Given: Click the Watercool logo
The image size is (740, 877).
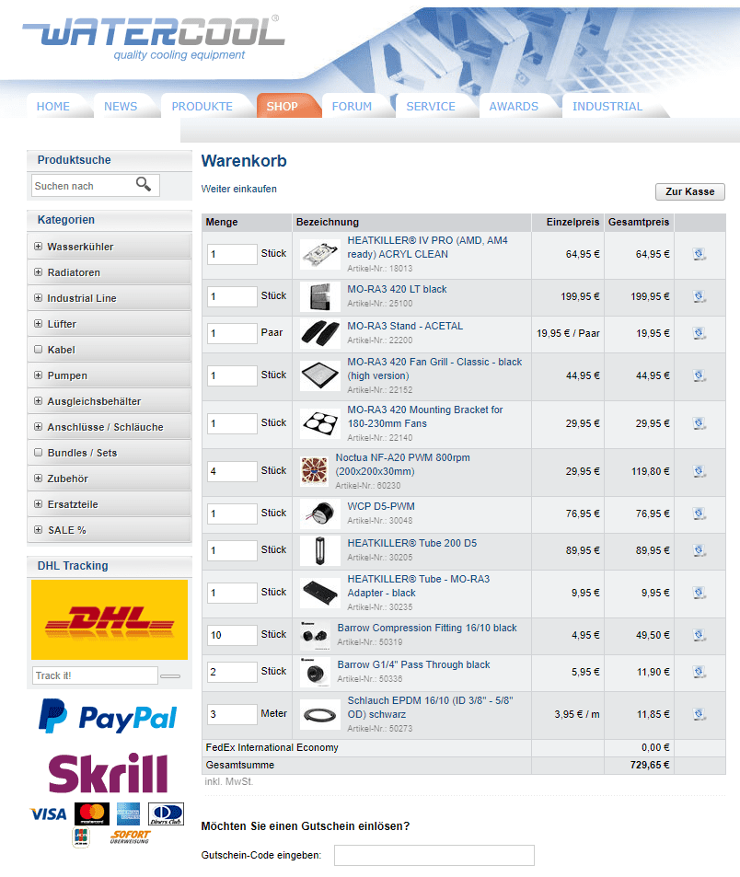Looking at the screenshot, I should click(154, 37).
